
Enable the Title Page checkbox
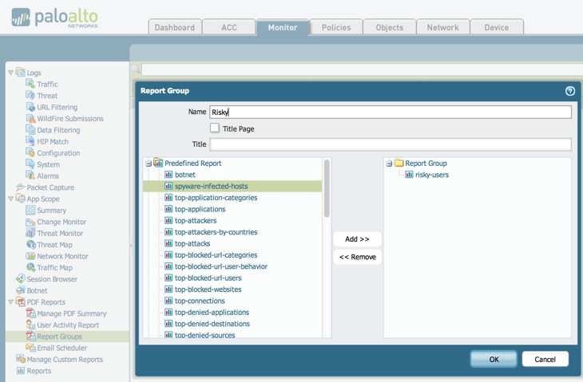click(215, 128)
